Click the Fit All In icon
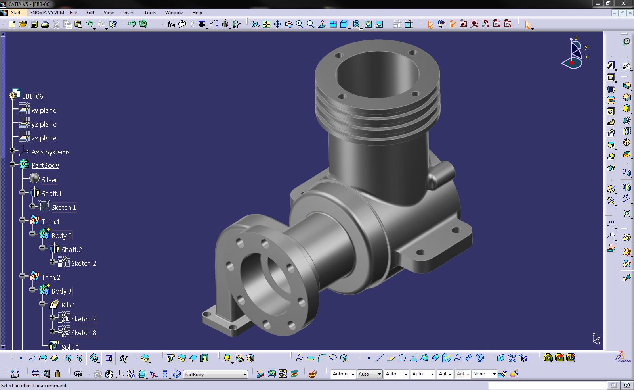 [267, 25]
